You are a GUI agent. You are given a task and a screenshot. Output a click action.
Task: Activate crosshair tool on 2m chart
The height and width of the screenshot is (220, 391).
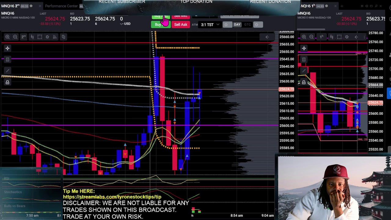coord(7,48)
